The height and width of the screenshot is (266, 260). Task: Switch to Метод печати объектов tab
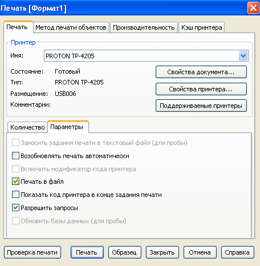71,27
